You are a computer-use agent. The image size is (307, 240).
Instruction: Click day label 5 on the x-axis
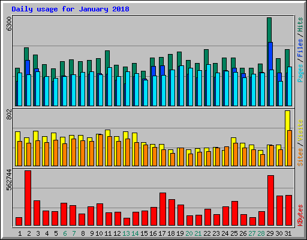pos(56,233)
